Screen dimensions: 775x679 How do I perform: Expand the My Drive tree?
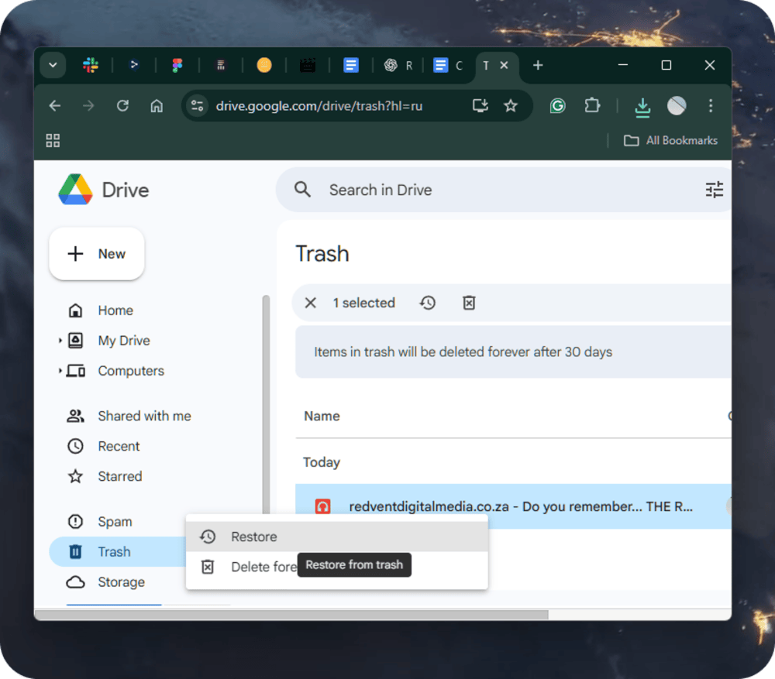[60, 341]
